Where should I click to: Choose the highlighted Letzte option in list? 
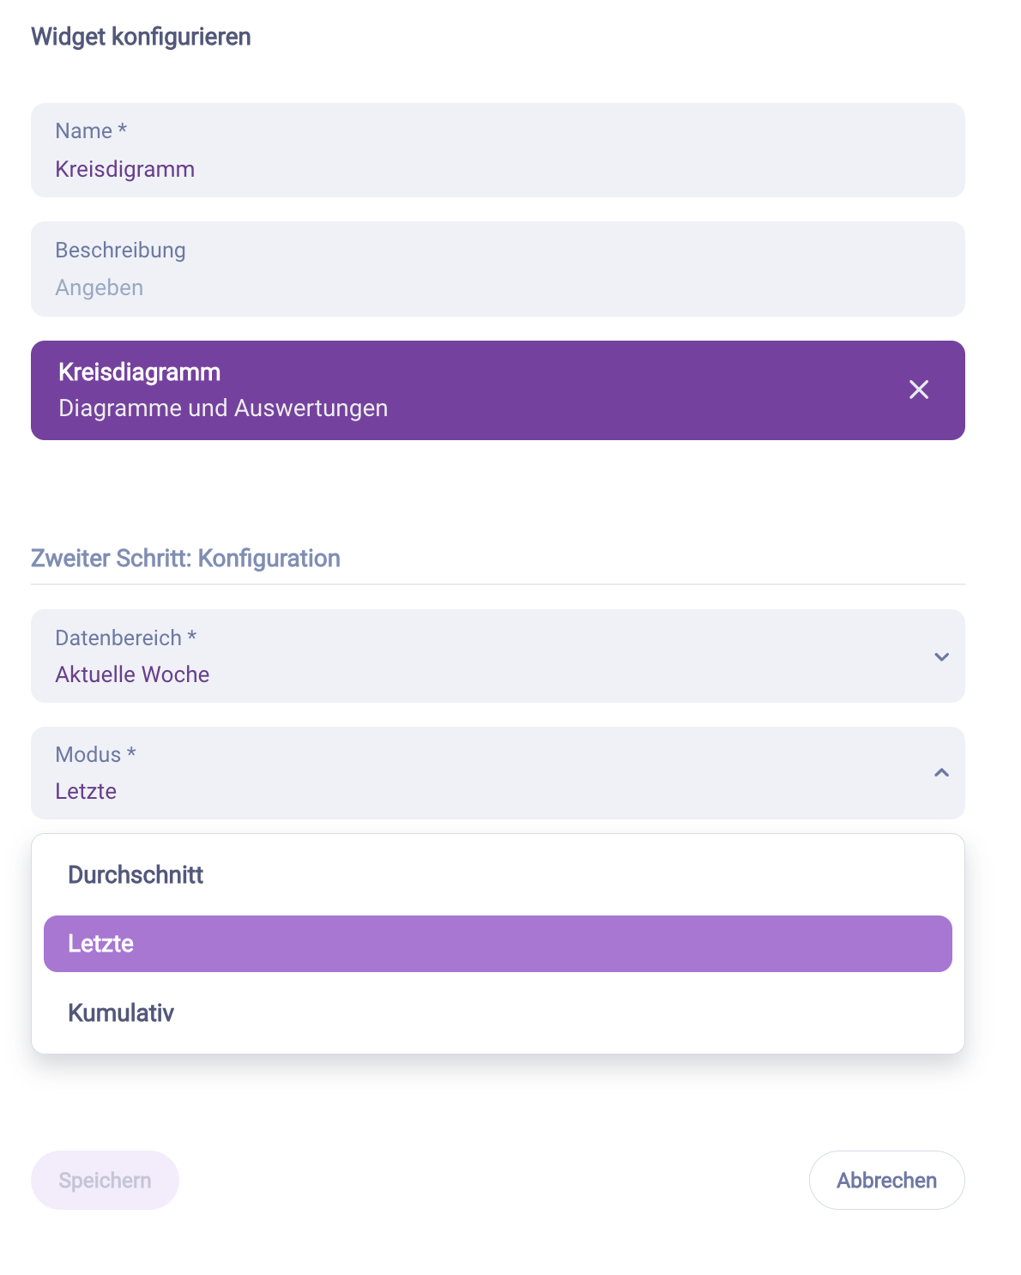498,944
